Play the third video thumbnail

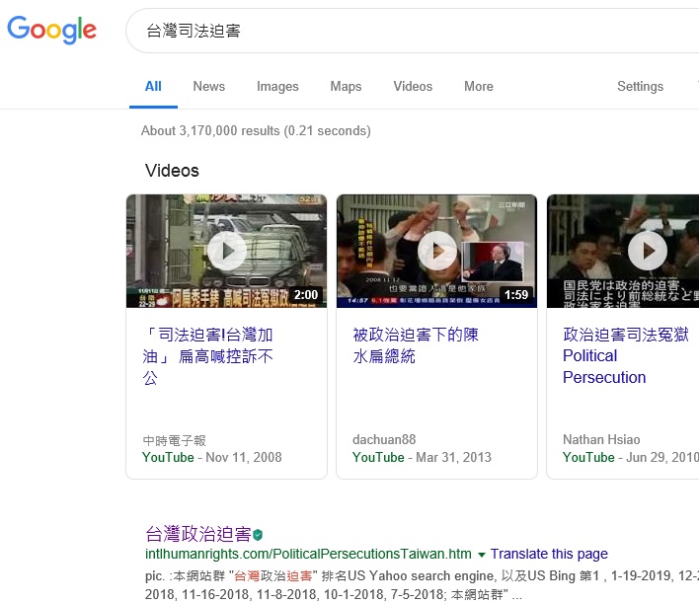coord(647,251)
